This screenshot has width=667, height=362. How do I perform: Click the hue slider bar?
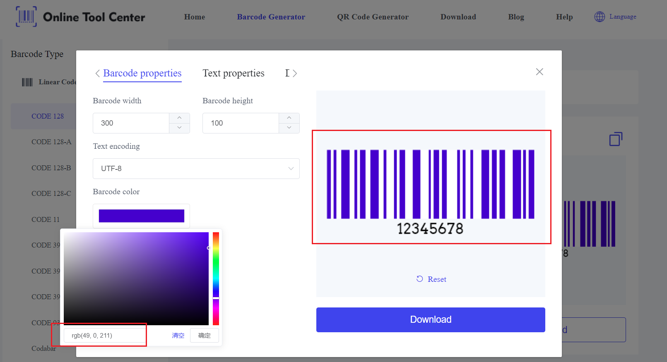tap(216, 279)
